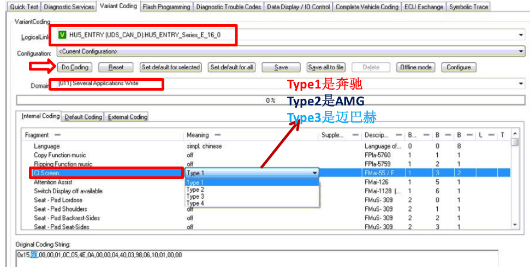The image size is (530, 267).
Task: Click the Do Coding button
Action: (x=75, y=67)
